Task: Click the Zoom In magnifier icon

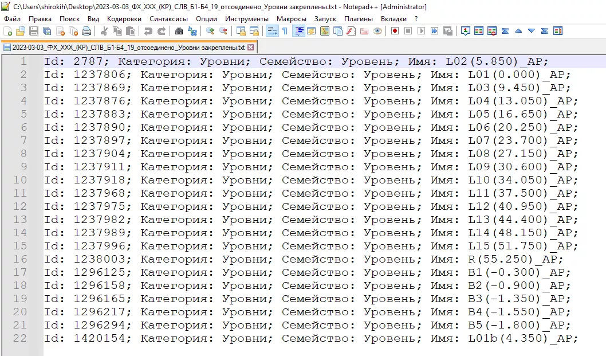Action: point(210,31)
